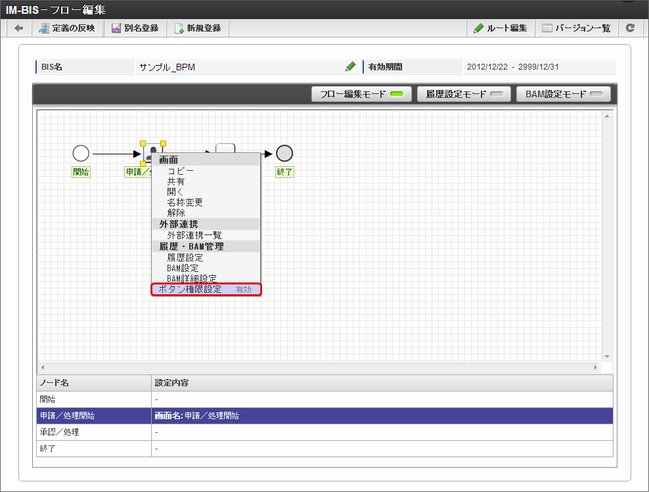Switch to フロー編集モード
The width and height of the screenshot is (649, 492).
click(x=361, y=94)
